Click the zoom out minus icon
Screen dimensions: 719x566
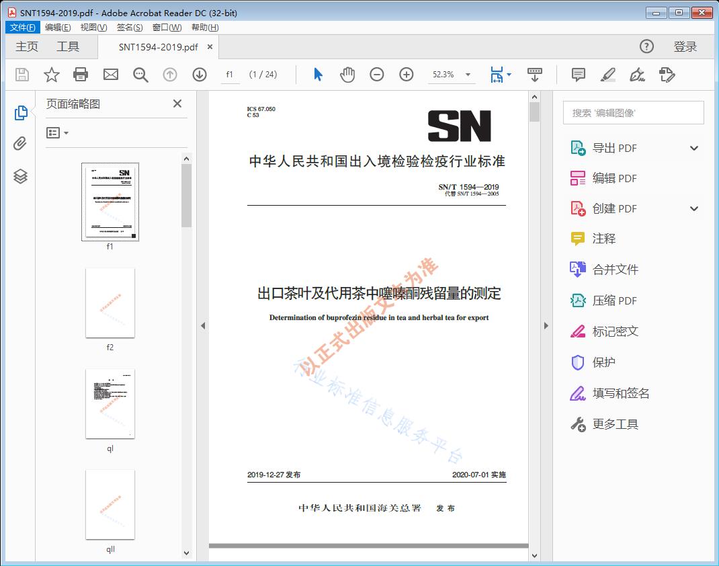click(377, 75)
